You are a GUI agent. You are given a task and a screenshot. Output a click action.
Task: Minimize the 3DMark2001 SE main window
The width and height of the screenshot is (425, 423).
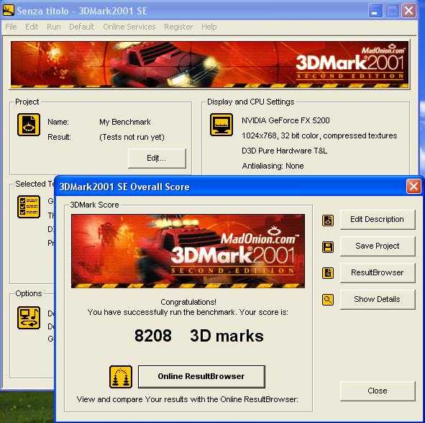[375, 11]
